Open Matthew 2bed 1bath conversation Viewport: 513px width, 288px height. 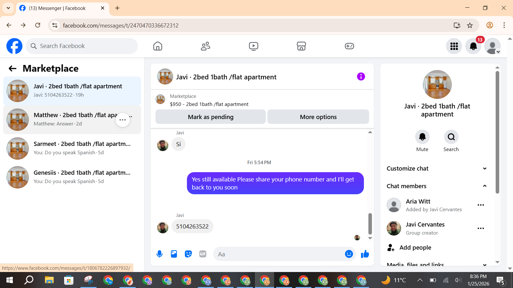pyautogui.click(x=72, y=120)
